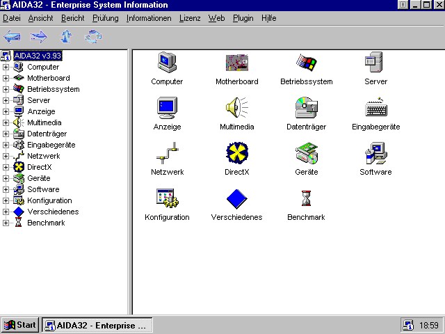This screenshot has width=445, height=334.
Task: Open the Netzwerk icon in main panel
Action: [x=167, y=154]
